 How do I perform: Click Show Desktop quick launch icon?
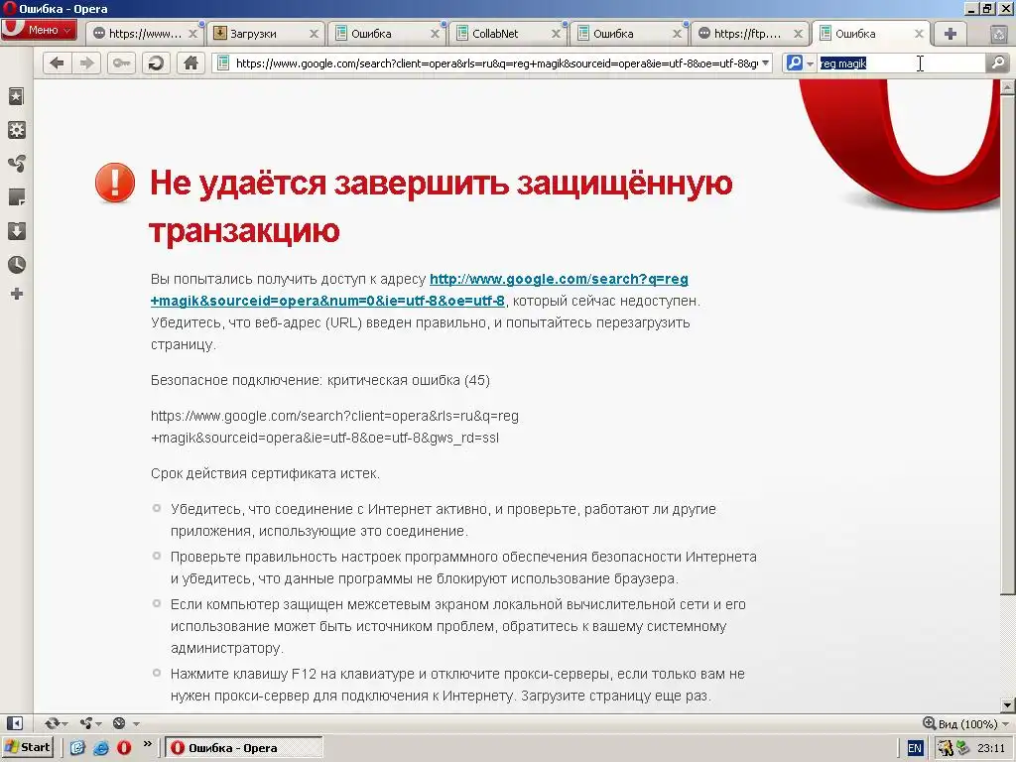[77, 748]
